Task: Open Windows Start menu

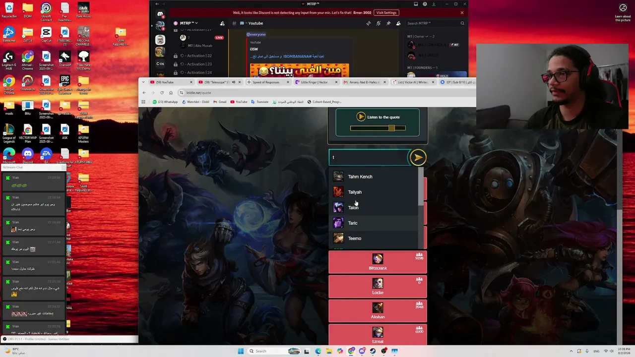Action: (x=241, y=351)
